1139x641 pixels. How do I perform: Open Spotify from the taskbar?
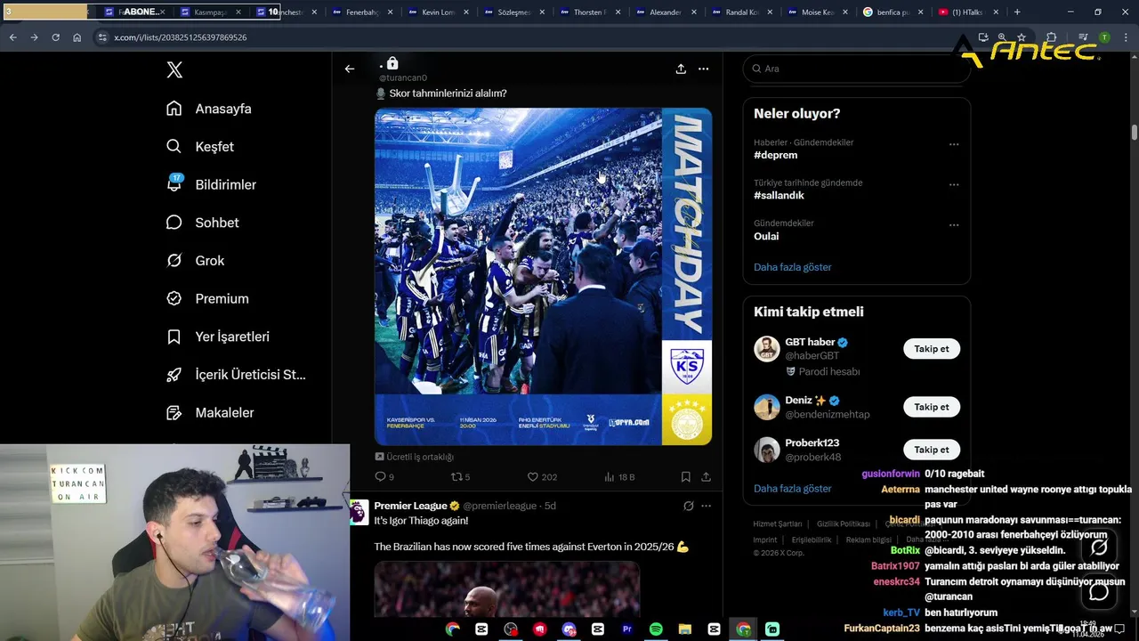click(656, 629)
